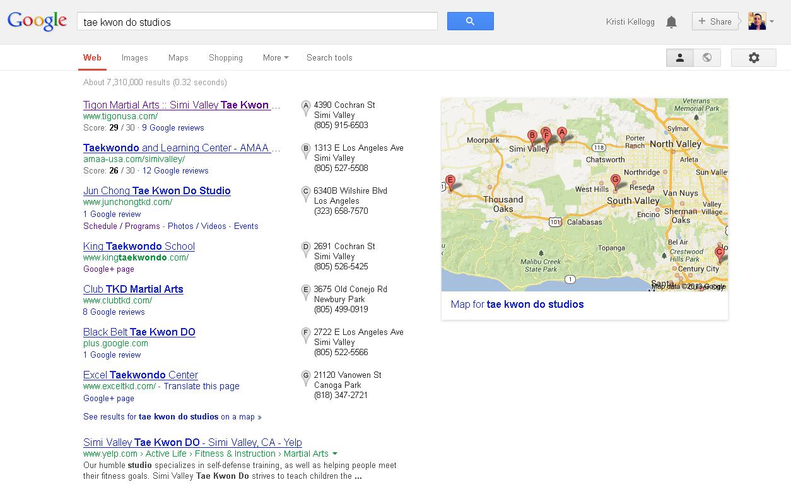Select the Web tab
Image resolution: width=791 pixels, height=492 pixels.
(x=92, y=57)
